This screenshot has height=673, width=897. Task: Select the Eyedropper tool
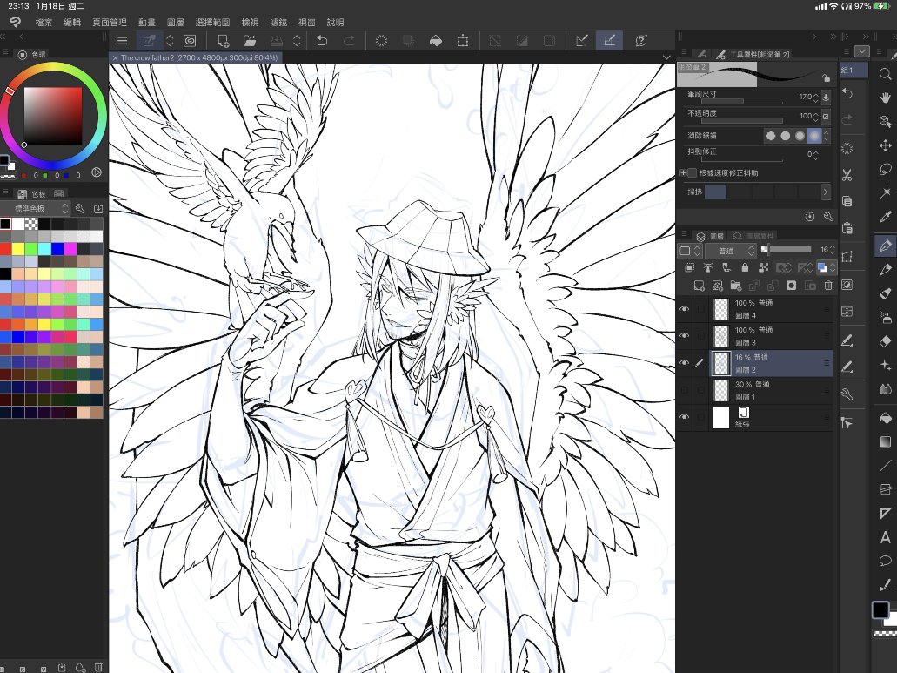tap(885, 216)
